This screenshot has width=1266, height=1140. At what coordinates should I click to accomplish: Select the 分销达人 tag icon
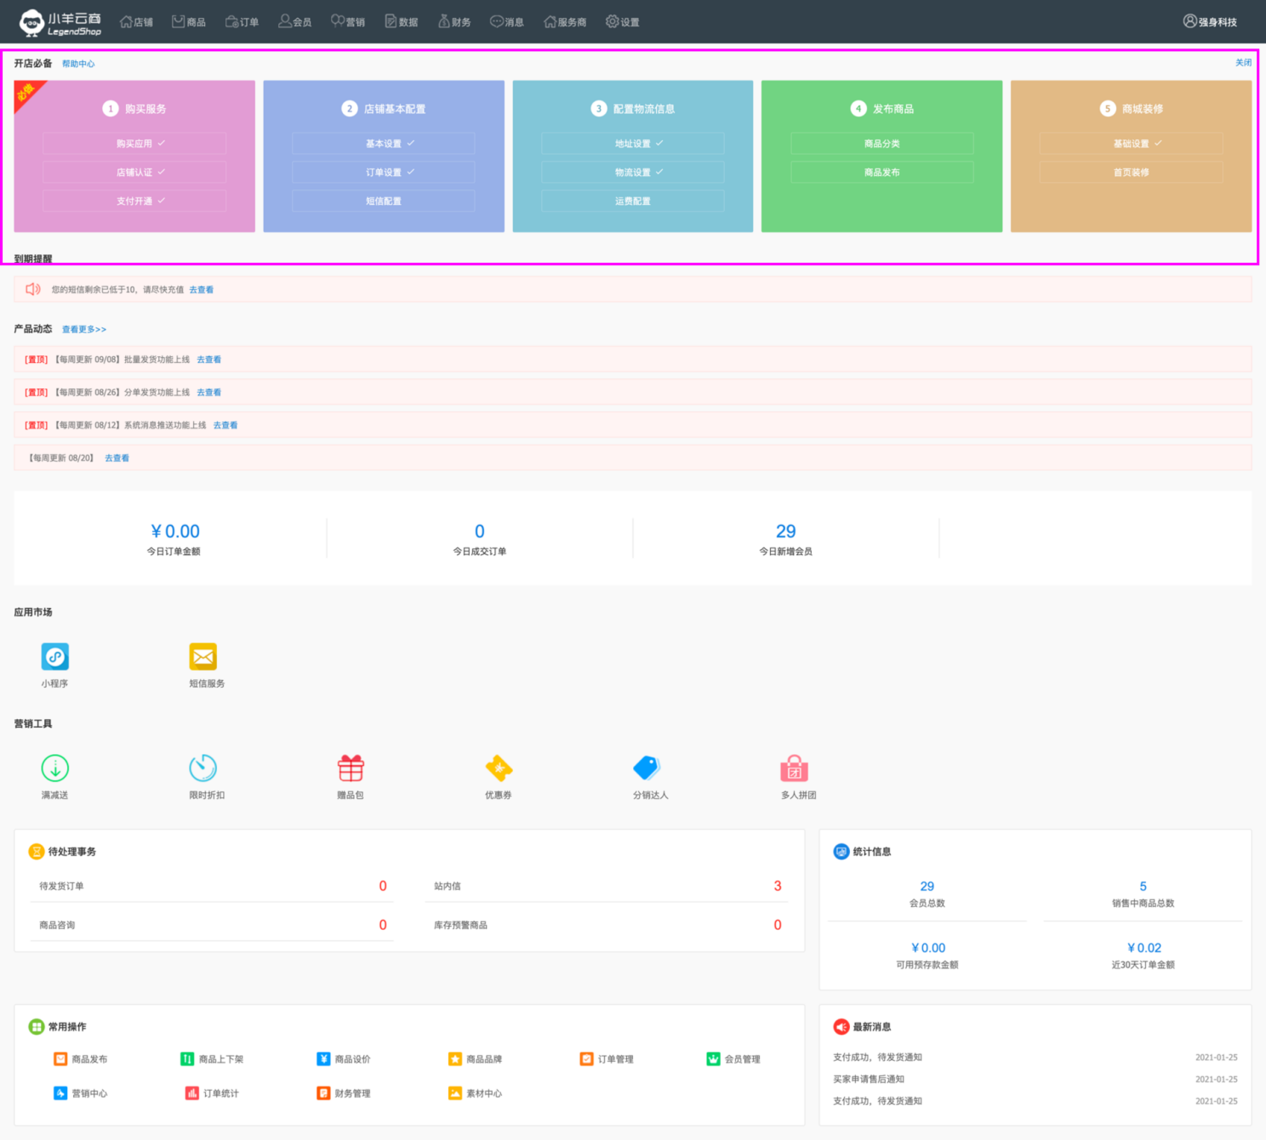click(647, 769)
